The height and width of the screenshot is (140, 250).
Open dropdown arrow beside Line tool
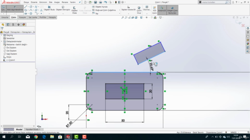point(28,7)
